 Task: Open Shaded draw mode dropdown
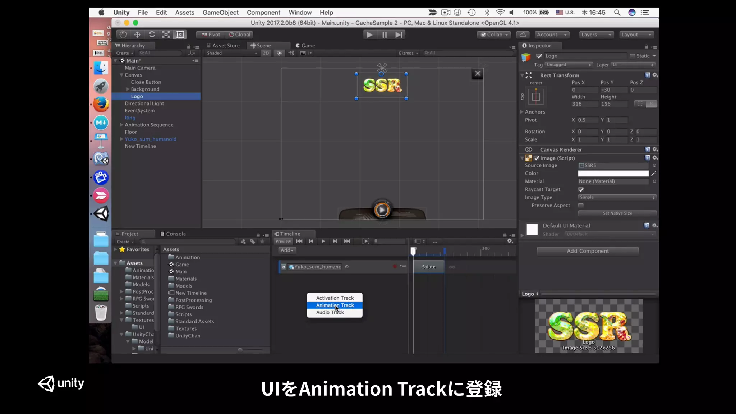pyautogui.click(x=232, y=53)
